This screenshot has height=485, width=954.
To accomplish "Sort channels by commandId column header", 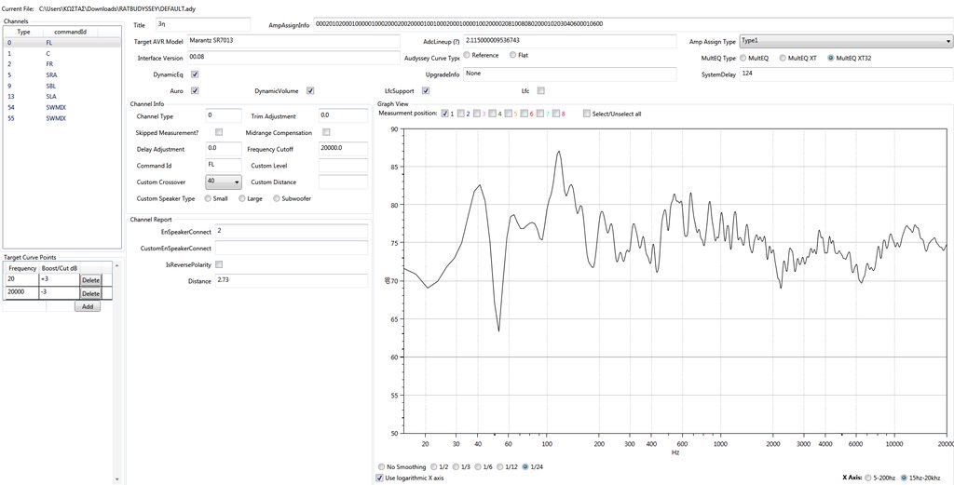I will (x=71, y=32).
